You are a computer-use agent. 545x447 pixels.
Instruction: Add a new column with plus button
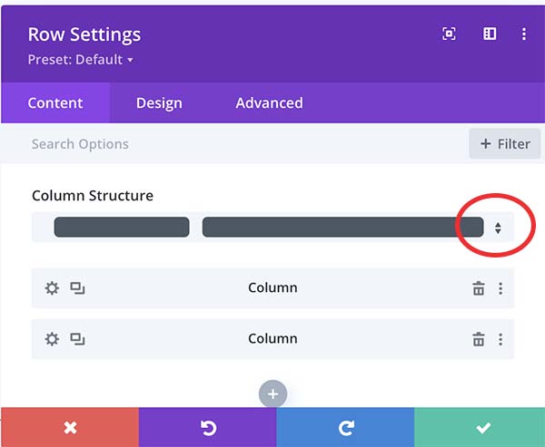coord(272,394)
